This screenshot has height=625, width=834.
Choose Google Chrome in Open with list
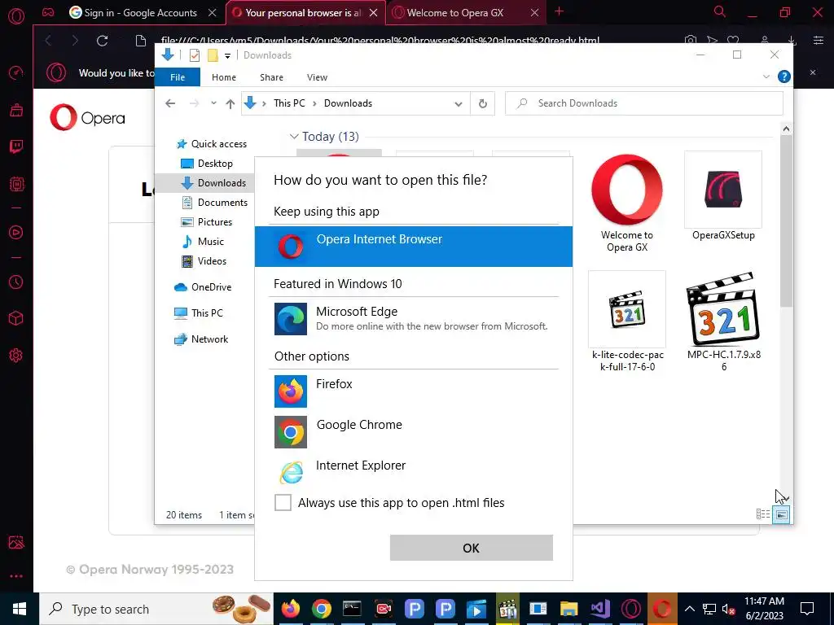(x=413, y=431)
